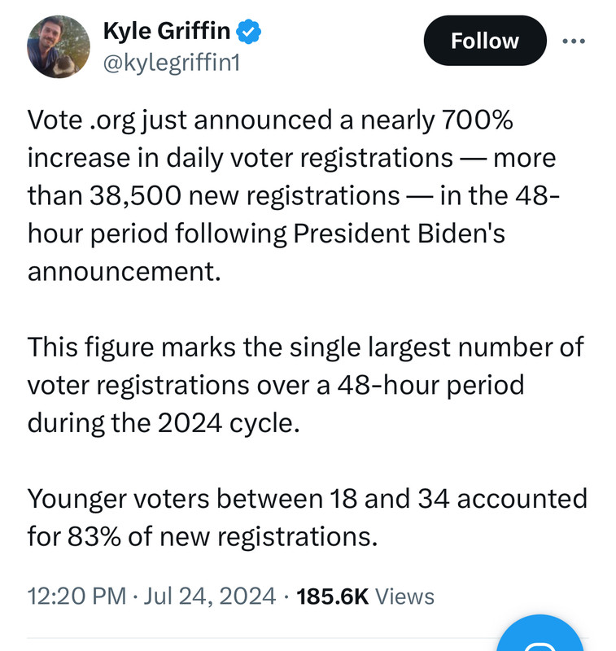Click the paragraph starting This figure marks
616x651 pixels.
[305, 385]
